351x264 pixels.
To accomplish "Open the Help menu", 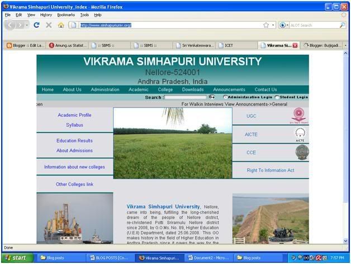I will (x=98, y=15).
